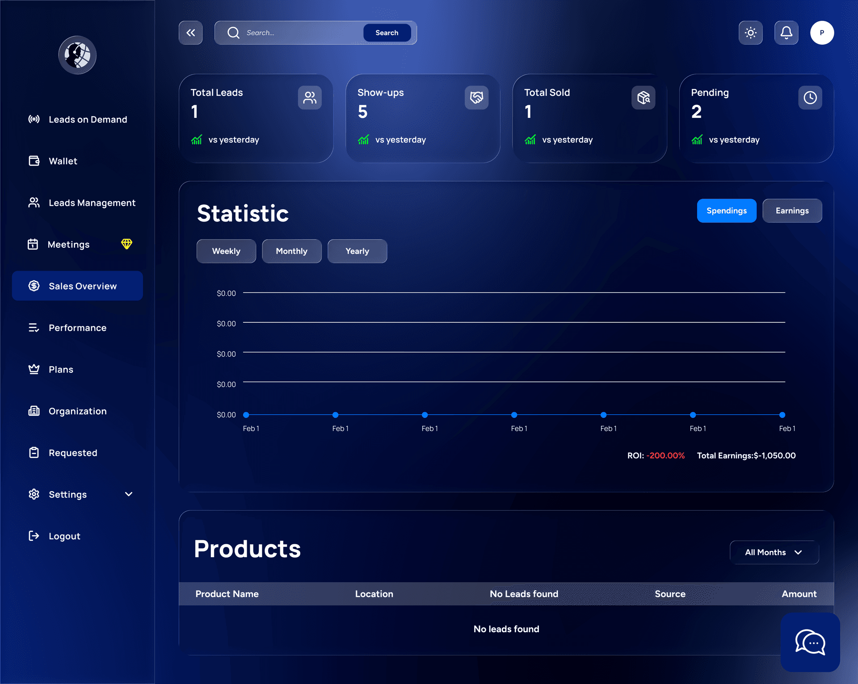Screen dimensions: 858x684
Task: Enable the Yearly statistic view
Action: pyautogui.click(x=357, y=251)
